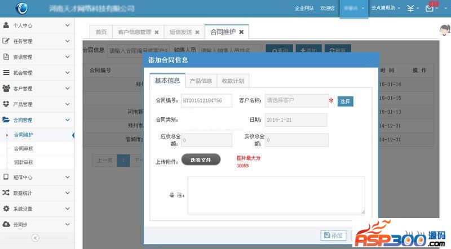Open the 云点滴帮助 dropdown
This screenshot has width=451, height=249.
coord(386,8)
